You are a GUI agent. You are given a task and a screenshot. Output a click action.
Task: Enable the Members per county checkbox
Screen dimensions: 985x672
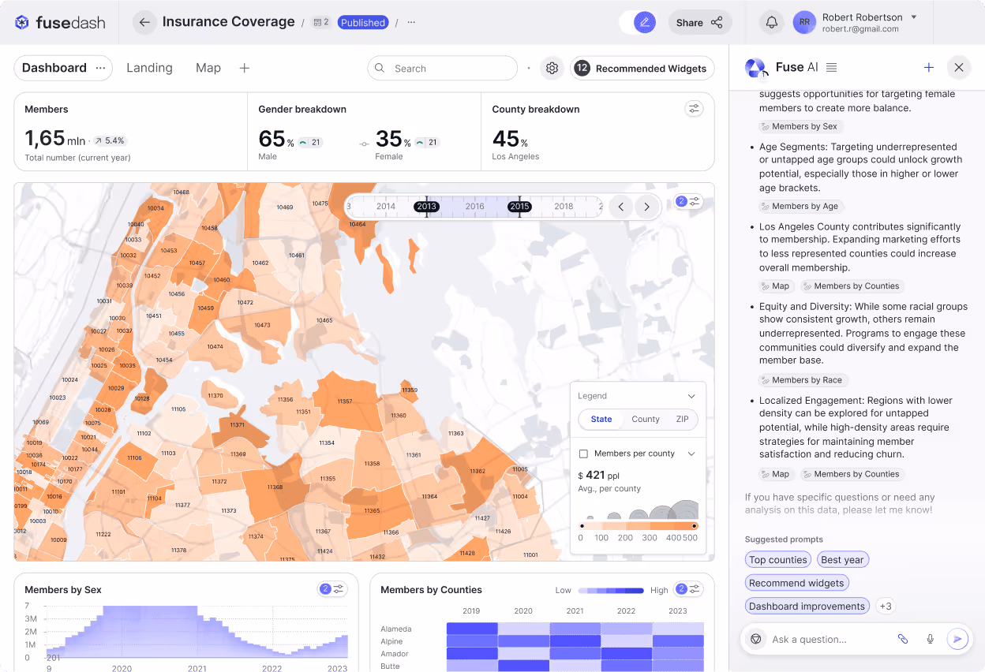click(x=585, y=453)
